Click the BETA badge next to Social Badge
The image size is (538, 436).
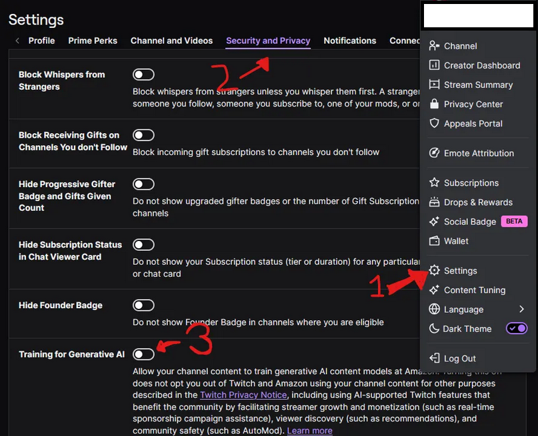514,221
